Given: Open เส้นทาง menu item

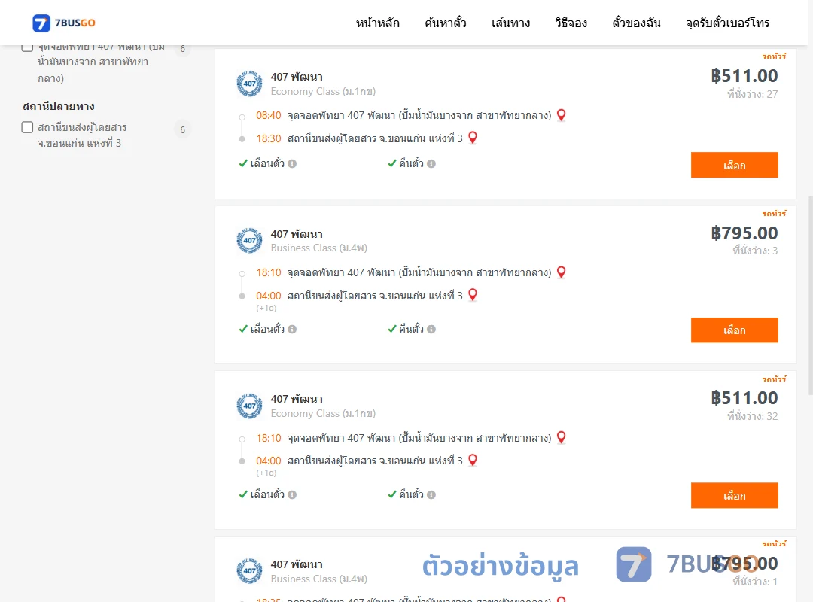Looking at the screenshot, I should (x=510, y=23).
